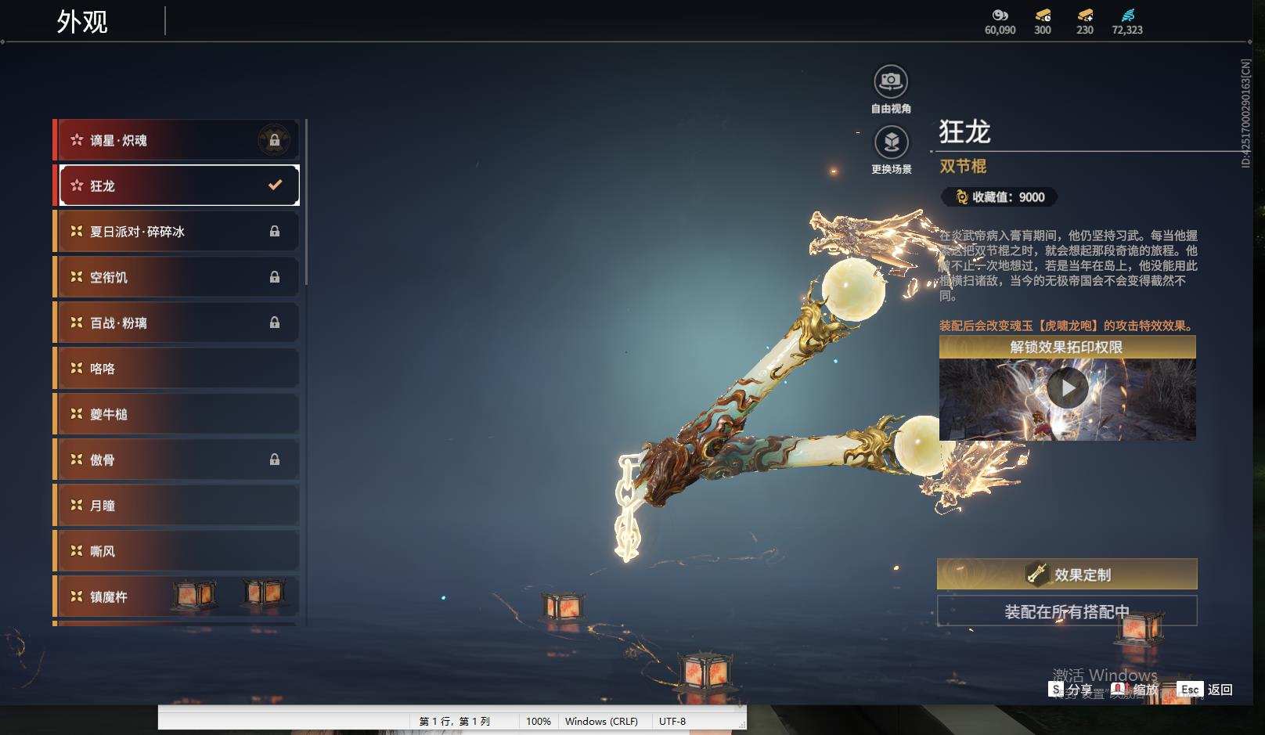1265x735 pixels.
Task: Select the 嘶风 skin entry
Action: [176, 551]
